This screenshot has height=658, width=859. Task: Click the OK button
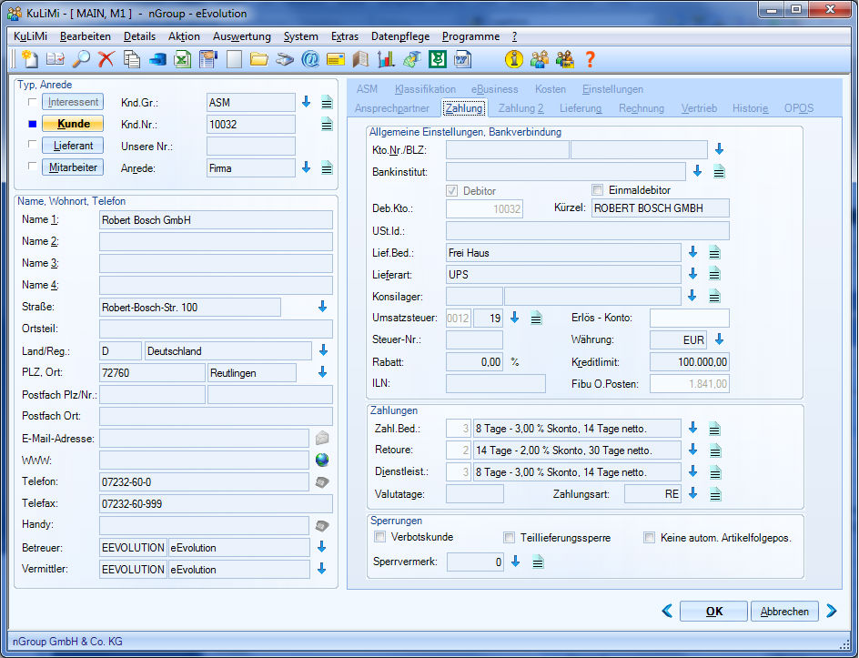coord(713,611)
